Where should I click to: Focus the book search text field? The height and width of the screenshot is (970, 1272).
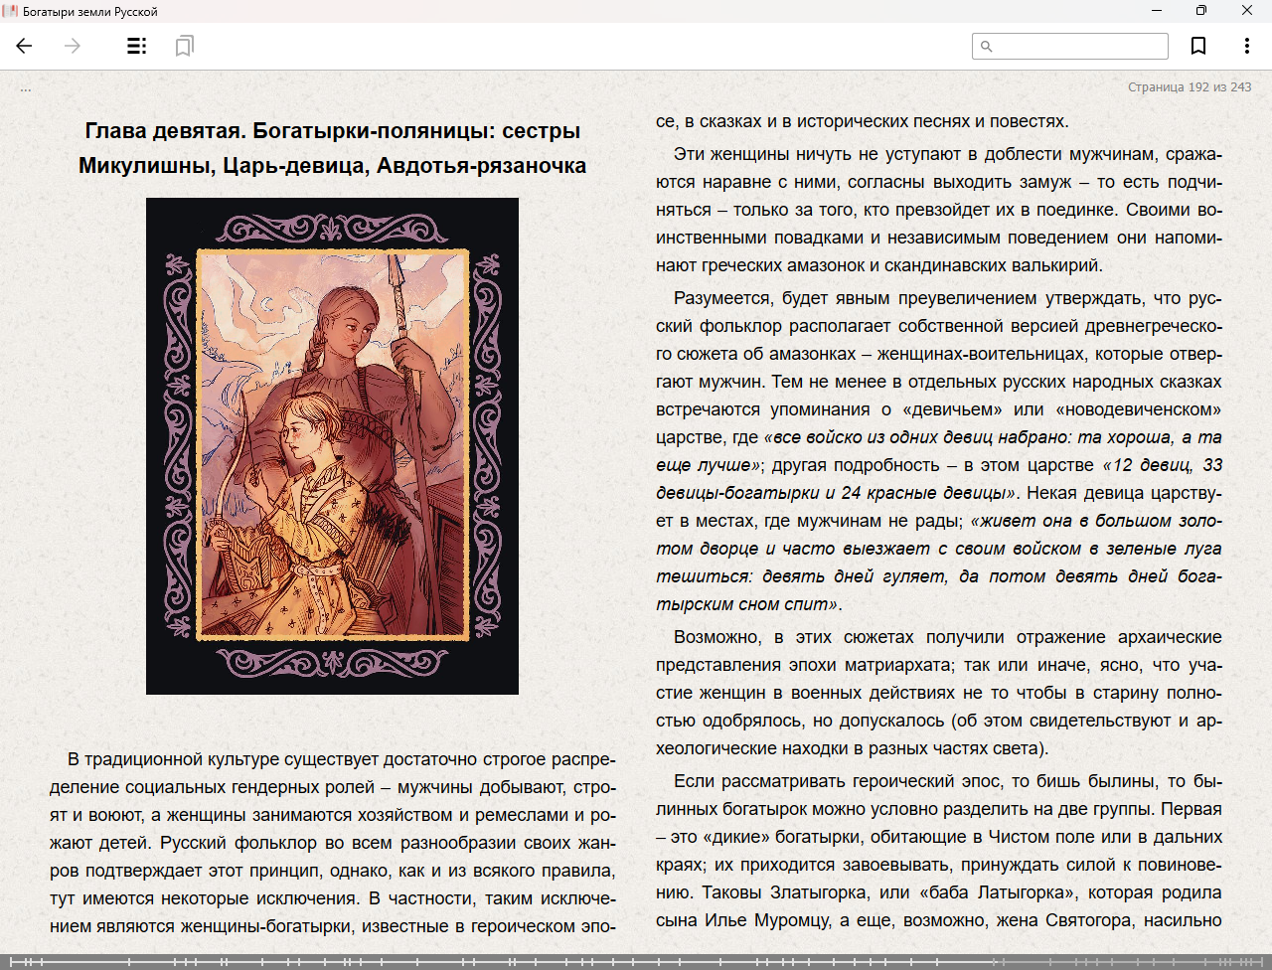click(x=1078, y=47)
